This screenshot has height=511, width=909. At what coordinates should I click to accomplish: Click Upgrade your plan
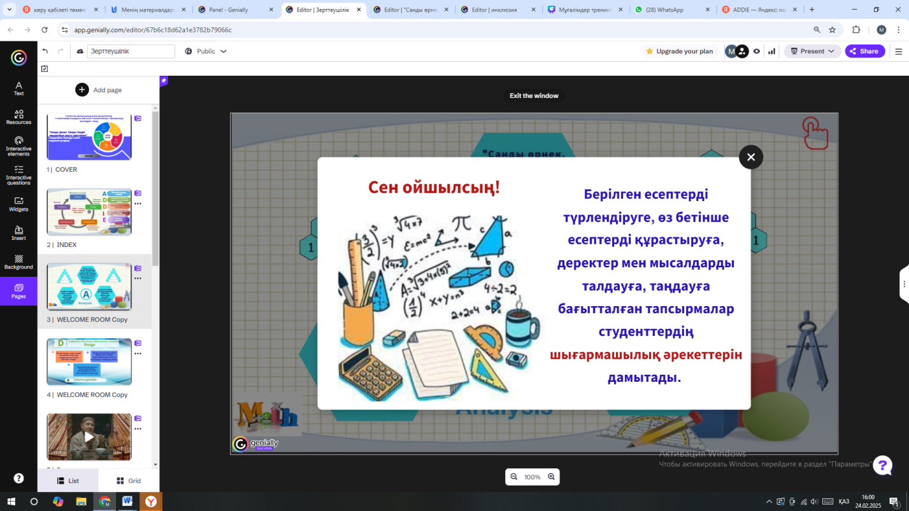pyautogui.click(x=679, y=52)
